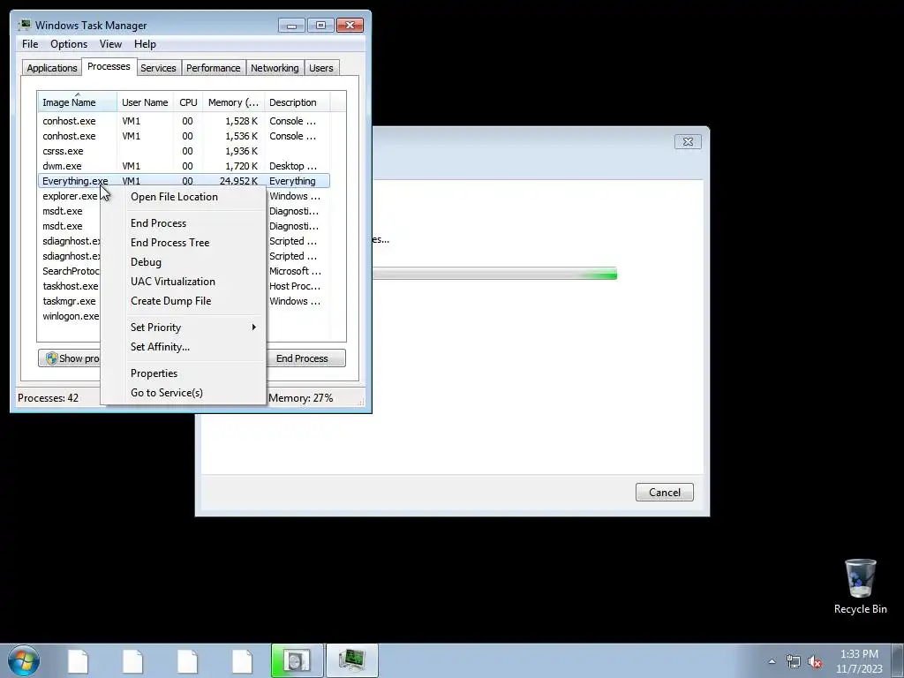
Task: Choose Open File Location from context menu
Action: click(x=174, y=197)
